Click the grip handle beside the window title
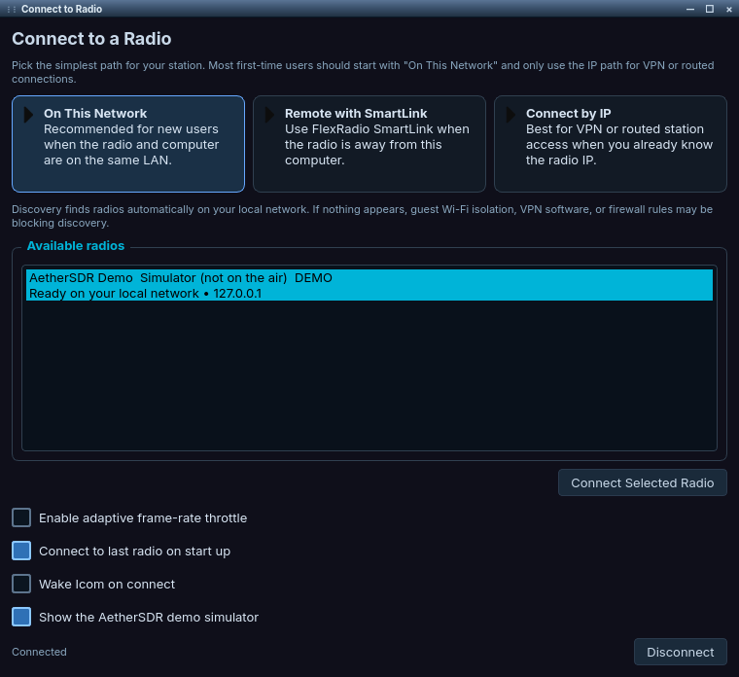The width and height of the screenshot is (739, 677). [x=12, y=9]
